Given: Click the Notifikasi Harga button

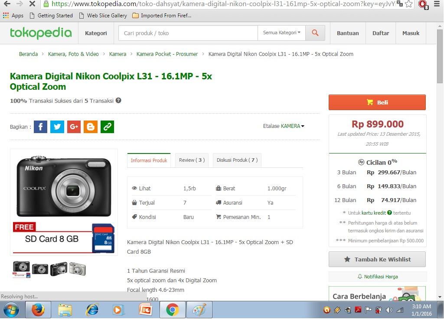Looking at the screenshot, I should (378, 277).
